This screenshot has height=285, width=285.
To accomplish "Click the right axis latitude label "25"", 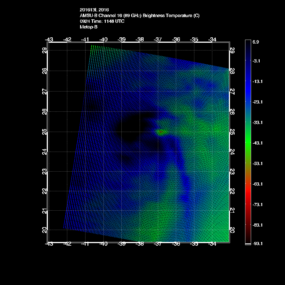I will 233,132.
